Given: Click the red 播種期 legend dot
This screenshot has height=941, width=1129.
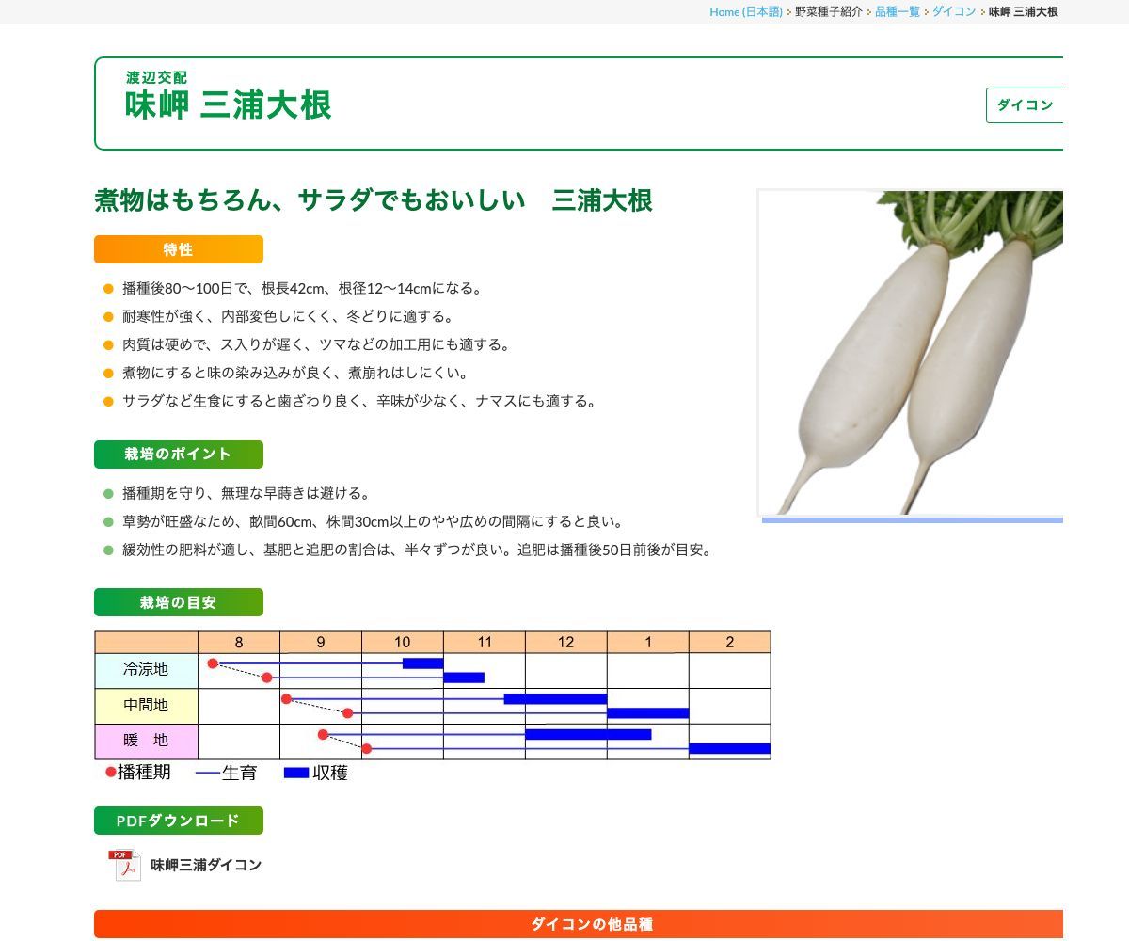Looking at the screenshot, I should pos(111,773).
